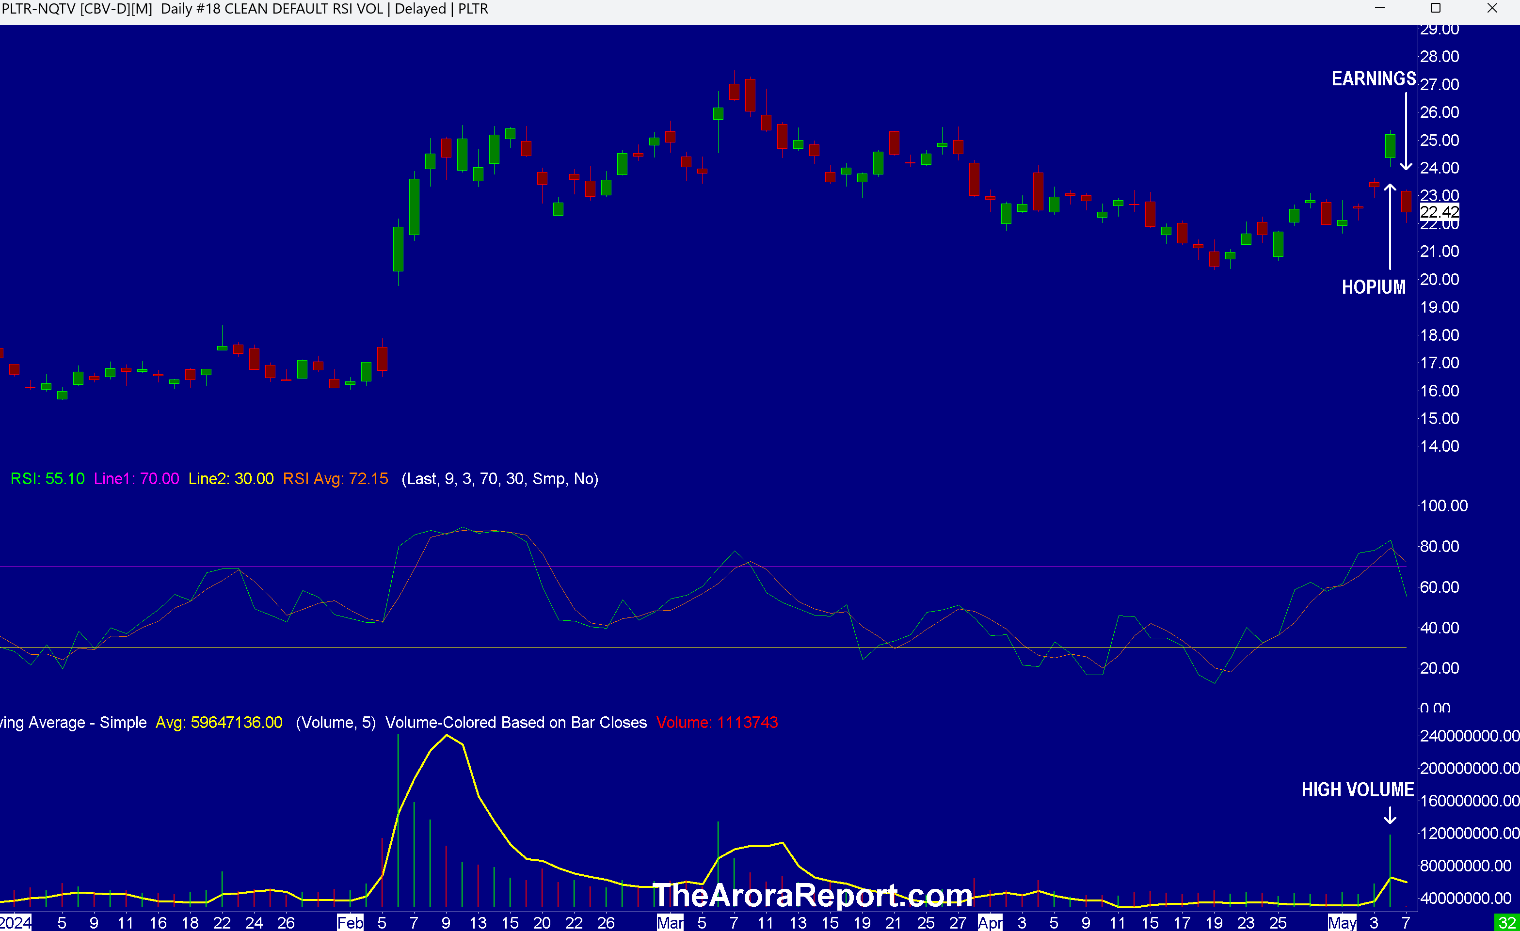Click the '14.00' price axis label
This screenshot has width=1520, height=931.
point(1439,446)
